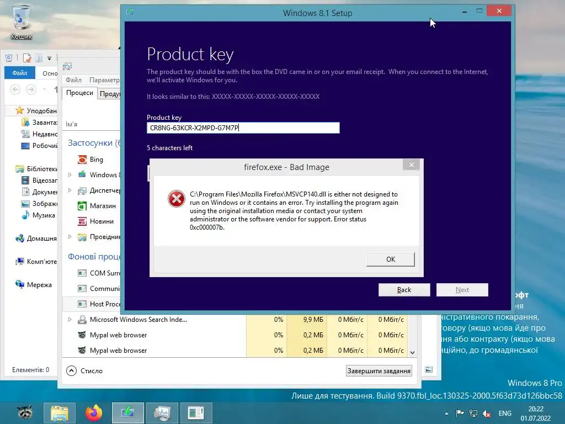Open Завантаження folder in Explorer sidebar
Screen dimensions: 565x424
click(x=39, y=122)
